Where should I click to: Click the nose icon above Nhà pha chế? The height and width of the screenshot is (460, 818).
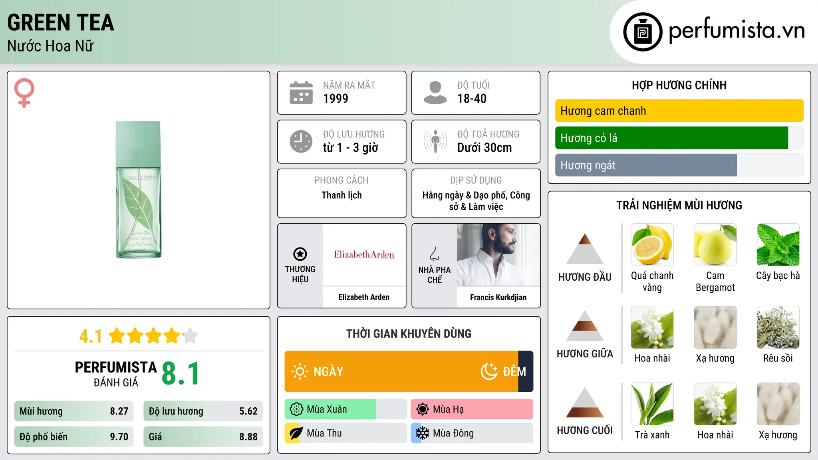pos(435,254)
